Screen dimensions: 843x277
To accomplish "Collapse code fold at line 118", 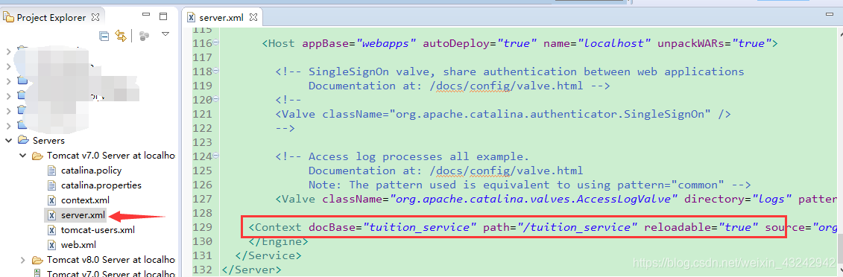I will pos(216,70).
